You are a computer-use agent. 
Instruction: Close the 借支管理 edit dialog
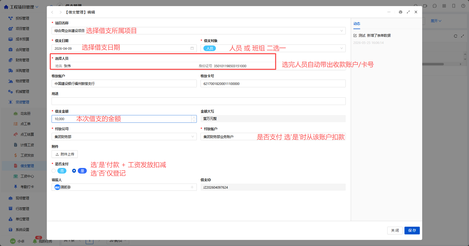pos(416,12)
